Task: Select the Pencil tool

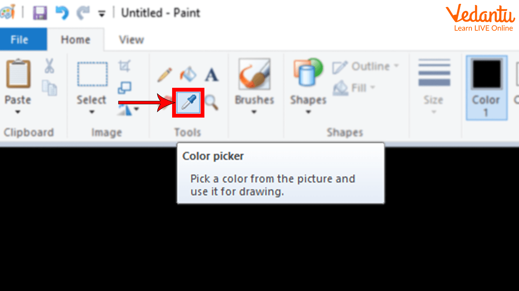Action: click(165, 75)
